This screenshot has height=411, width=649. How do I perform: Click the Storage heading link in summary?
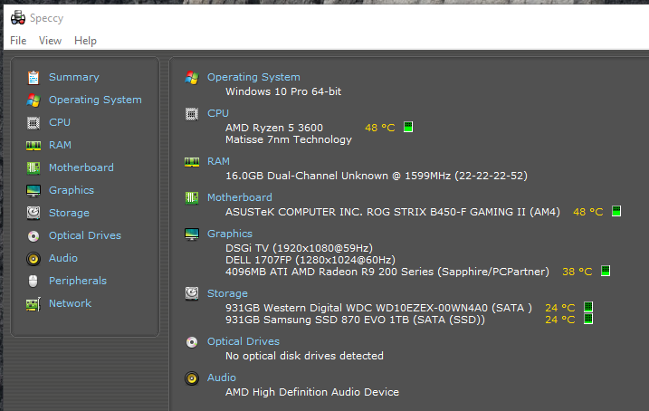227,293
